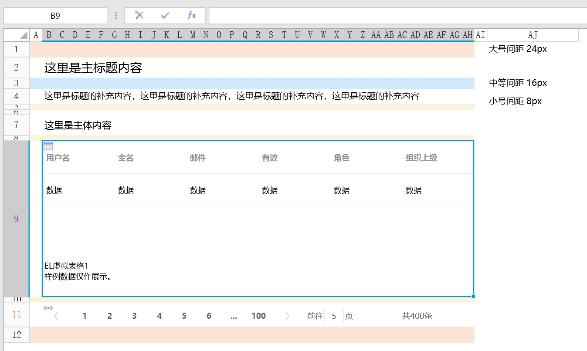Select column header A
Image resolution: width=587 pixels, height=351 pixels.
36,35
